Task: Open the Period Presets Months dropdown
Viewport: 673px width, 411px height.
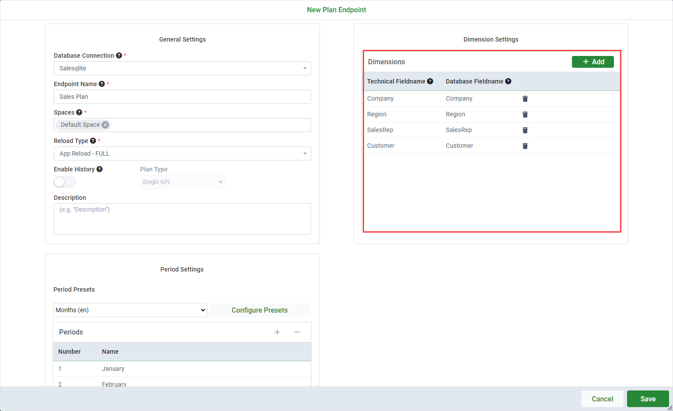Action: click(x=130, y=310)
